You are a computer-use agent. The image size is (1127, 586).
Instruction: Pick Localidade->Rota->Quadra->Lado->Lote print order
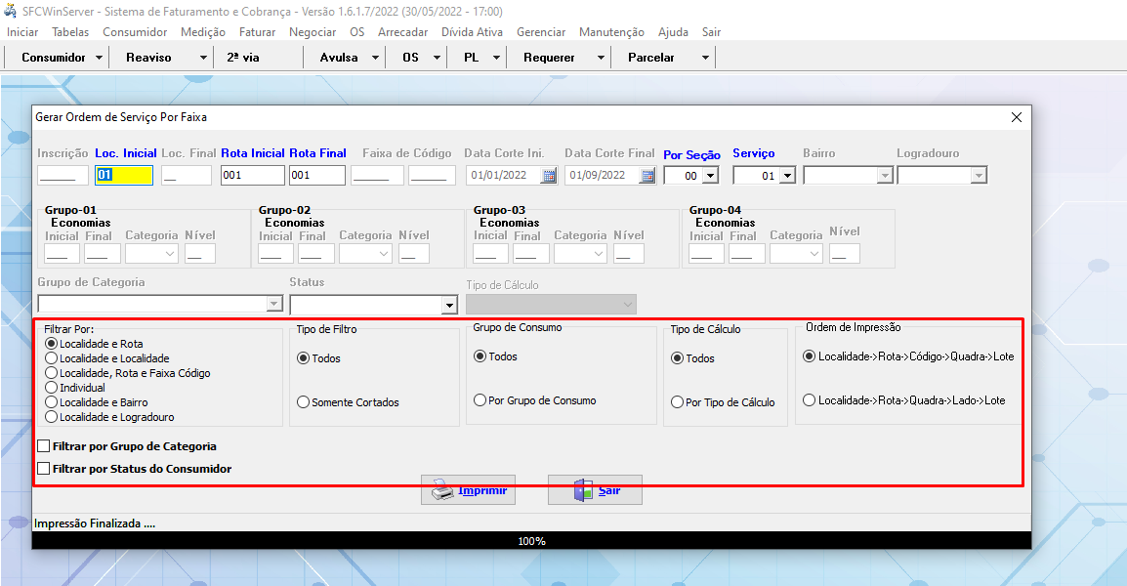[x=809, y=400]
